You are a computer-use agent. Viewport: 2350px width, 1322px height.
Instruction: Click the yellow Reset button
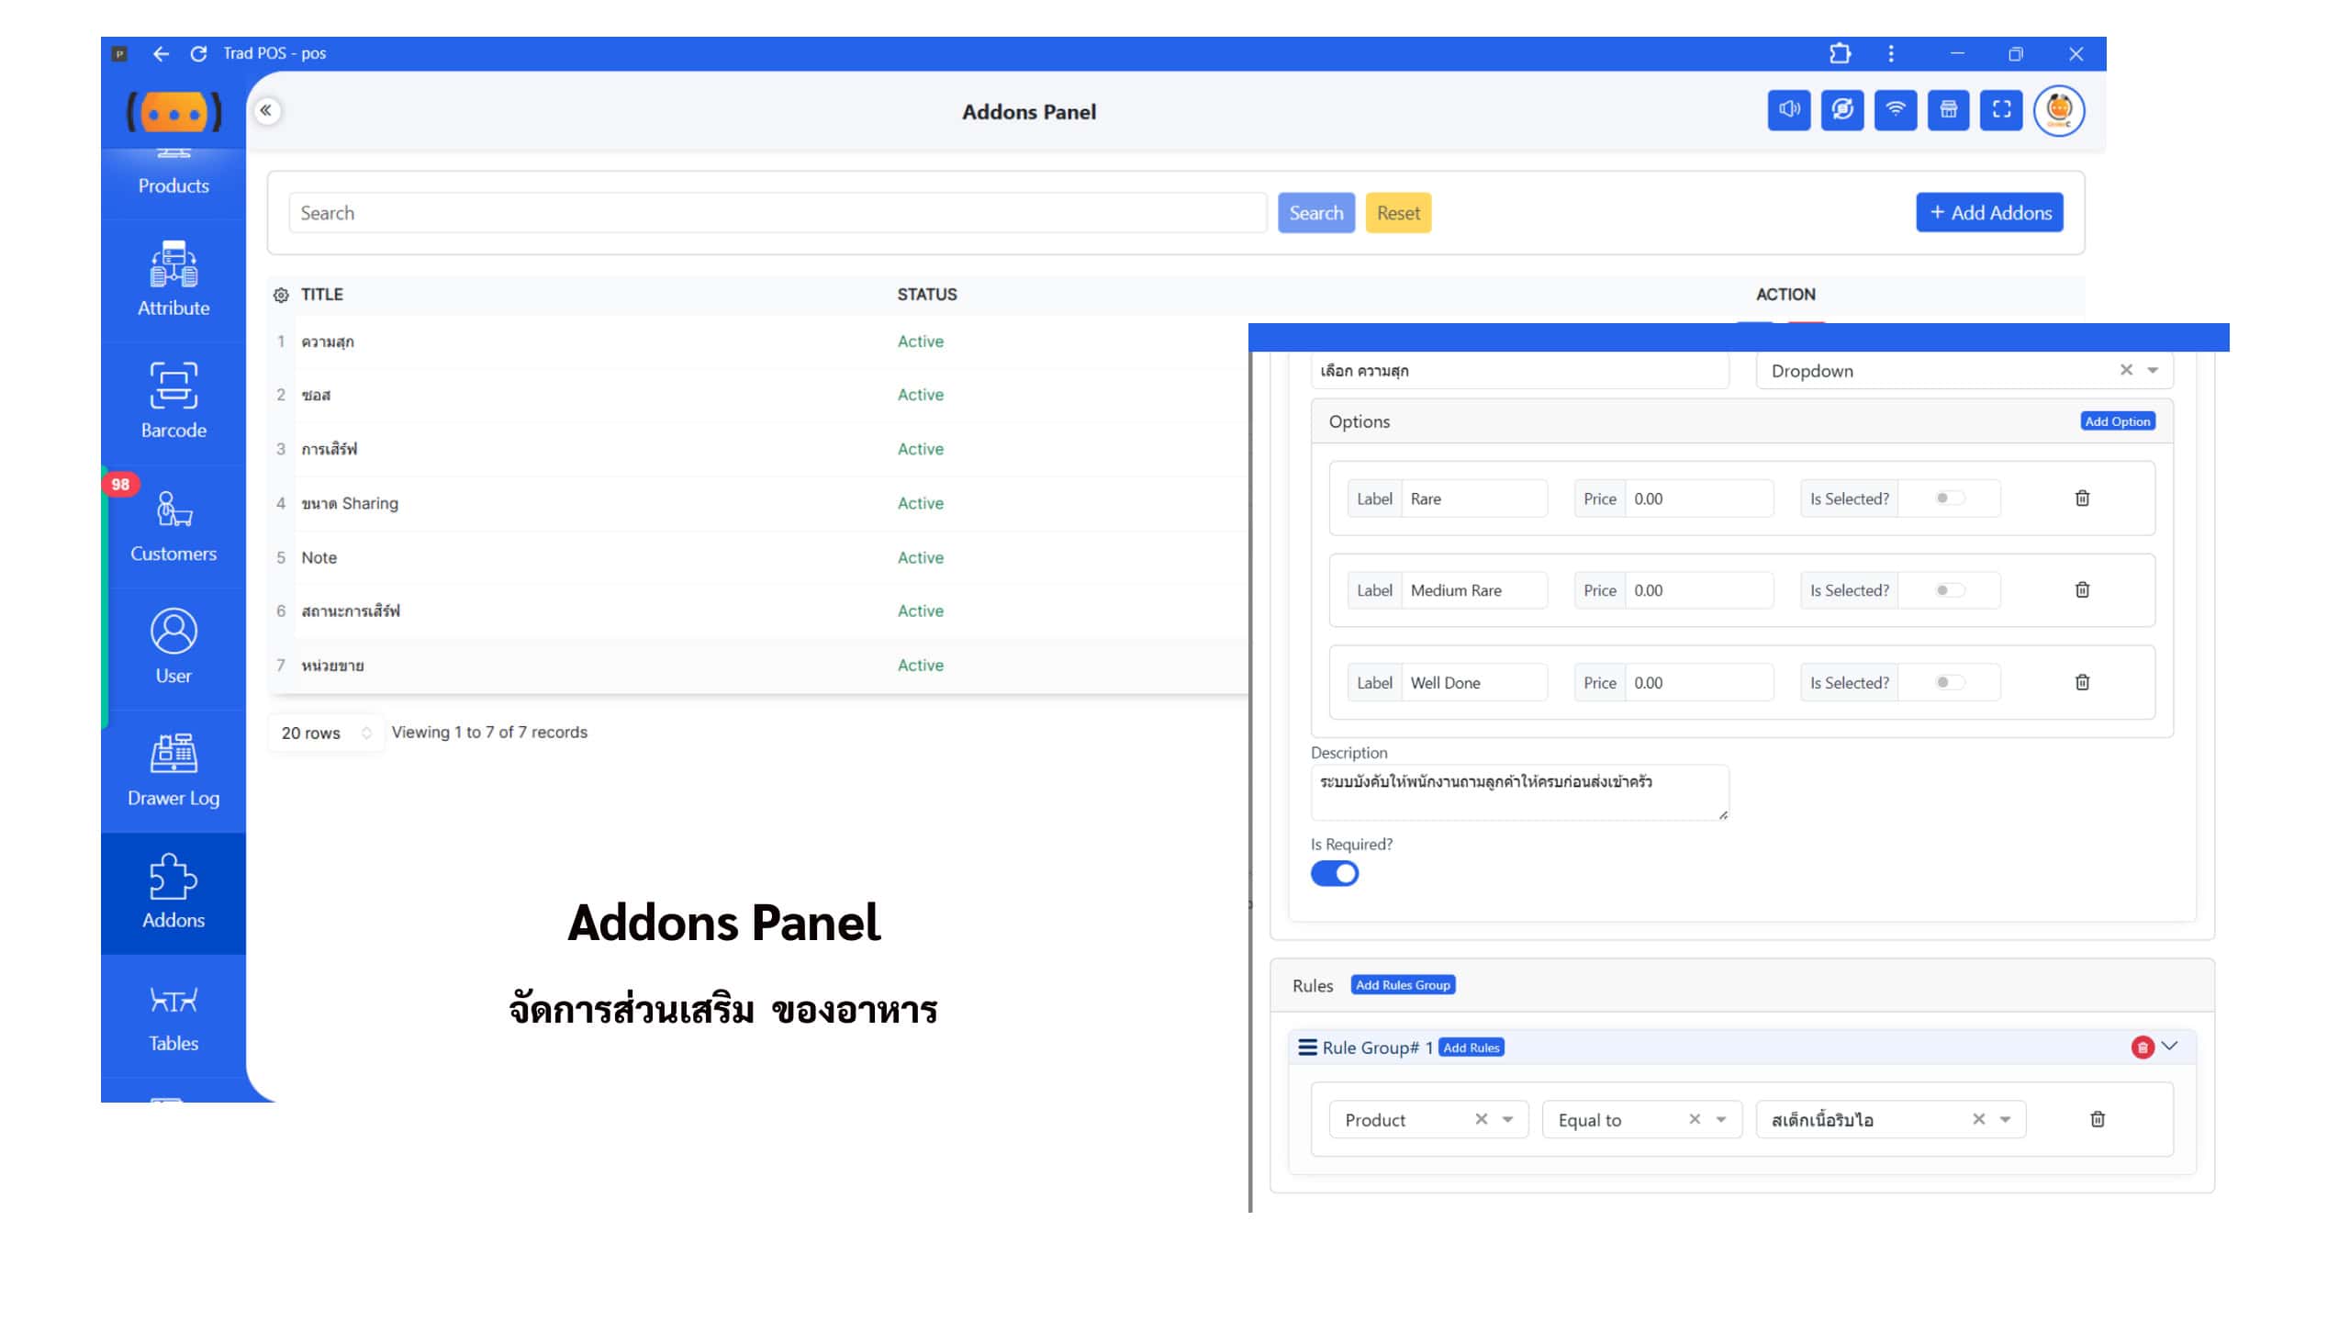[1398, 213]
